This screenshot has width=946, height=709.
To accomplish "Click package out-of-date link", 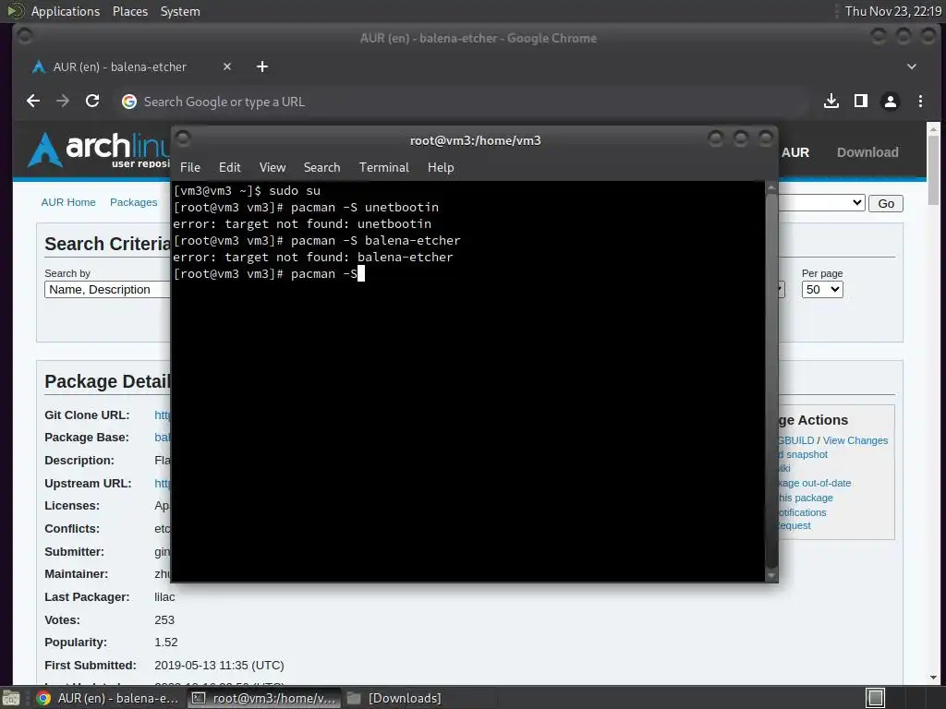I will (x=815, y=483).
